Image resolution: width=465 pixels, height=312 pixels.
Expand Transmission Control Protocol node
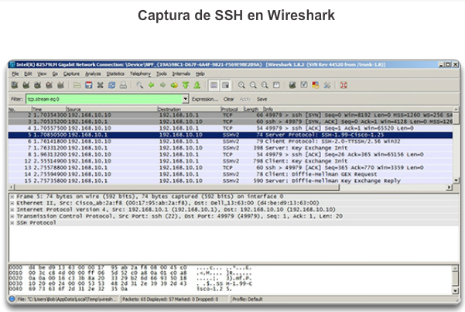click(12, 216)
